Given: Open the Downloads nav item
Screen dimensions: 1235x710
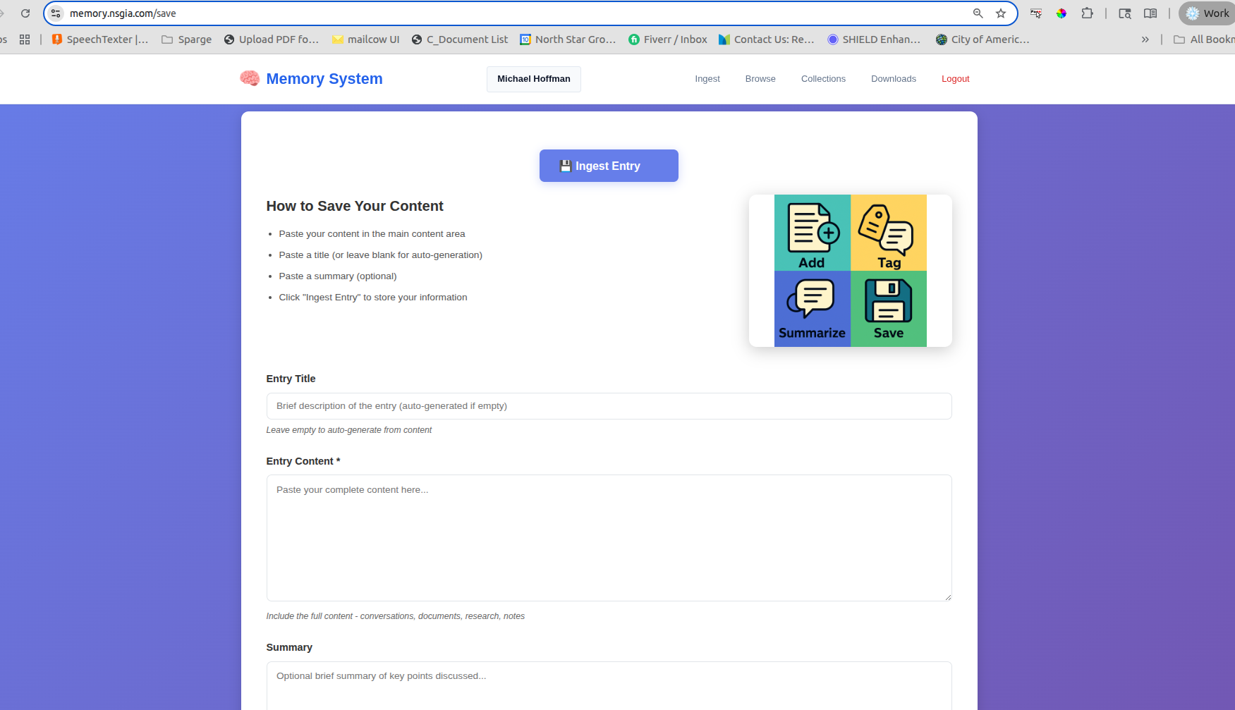Looking at the screenshot, I should pyautogui.click(x=894, y=79).
